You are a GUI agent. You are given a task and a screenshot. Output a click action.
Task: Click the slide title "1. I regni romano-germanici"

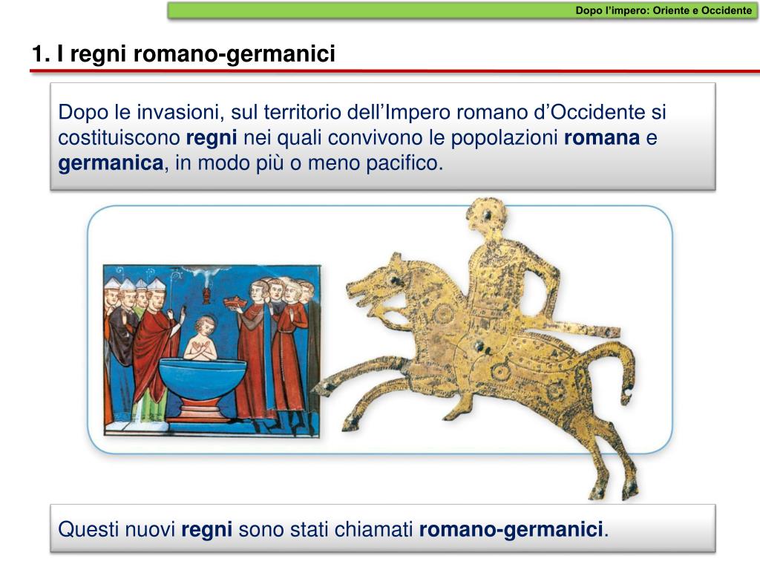tap(184, 53)
